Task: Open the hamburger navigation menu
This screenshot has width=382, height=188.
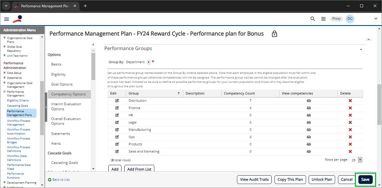Action: pos(7,19)
